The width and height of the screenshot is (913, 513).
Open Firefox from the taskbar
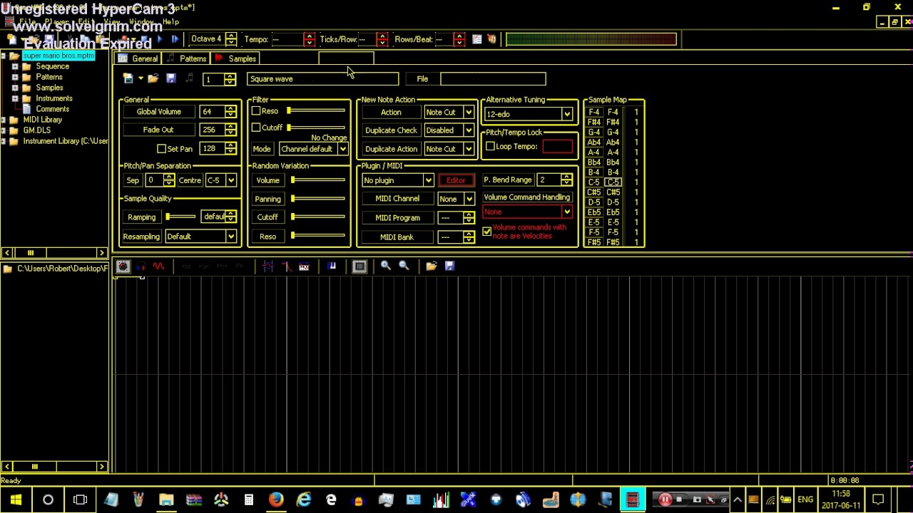pyautogui.click(x=276, y=499)
